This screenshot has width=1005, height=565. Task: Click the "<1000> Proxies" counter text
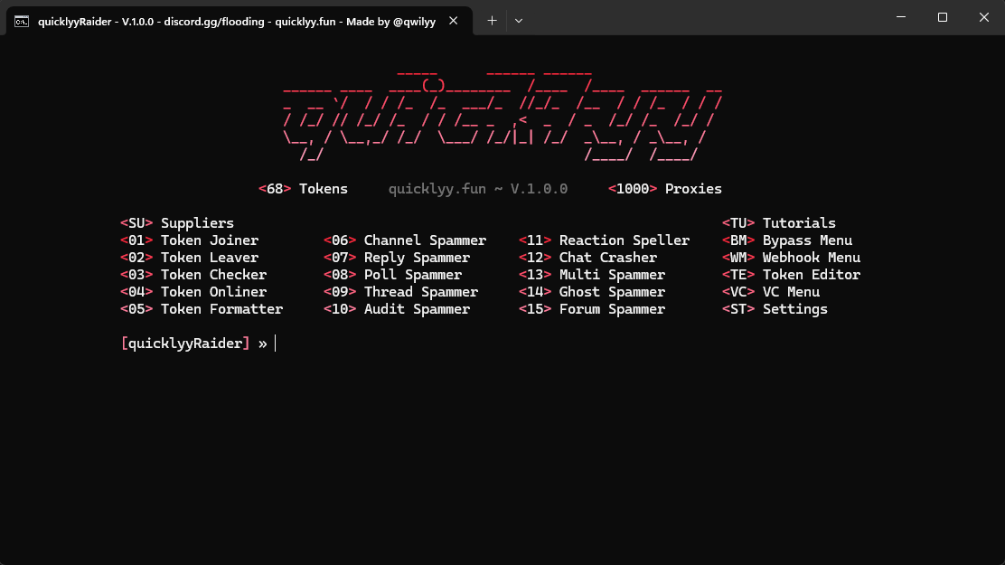(664, 189)
